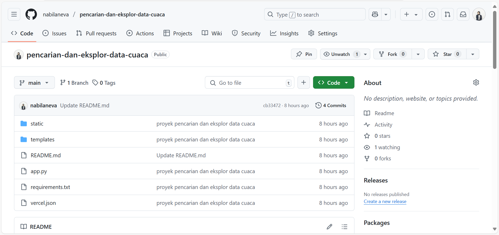Open the green Code clone dropdown
499x235 pixels.
pos(334,82)
